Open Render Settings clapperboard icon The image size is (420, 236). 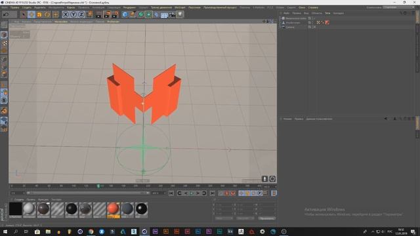115,14
